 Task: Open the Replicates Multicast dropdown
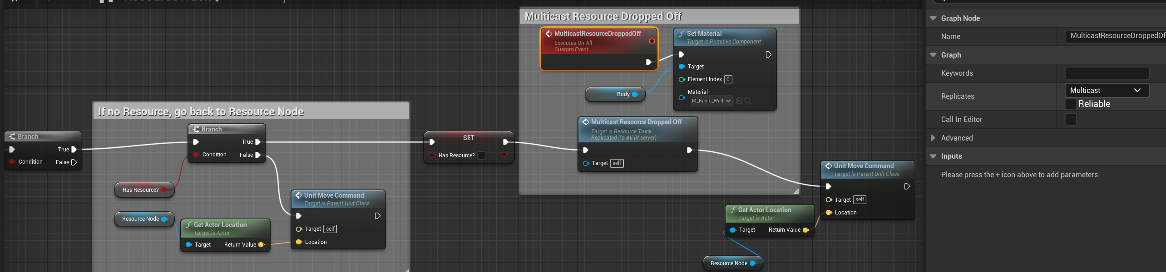click(x=1107, y=90)
